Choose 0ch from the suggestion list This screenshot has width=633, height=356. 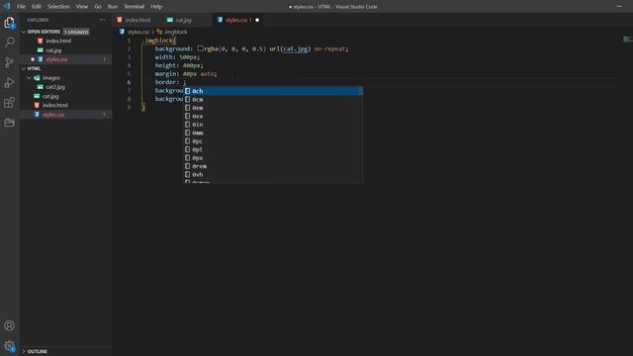coord(273,91)
